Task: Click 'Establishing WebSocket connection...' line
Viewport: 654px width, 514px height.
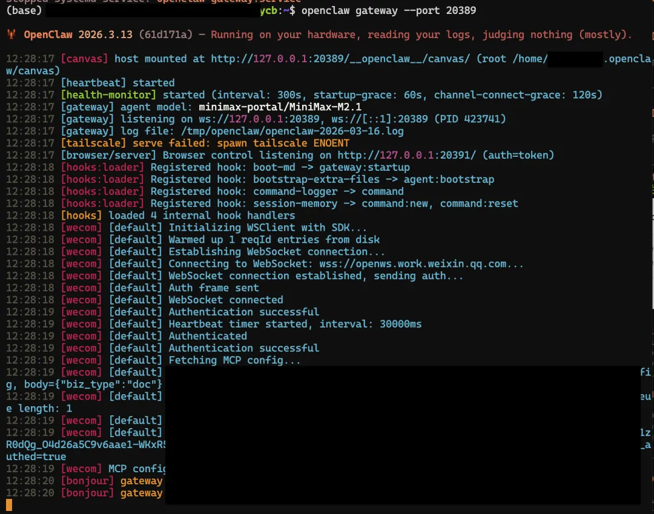Action: [277, 252]
